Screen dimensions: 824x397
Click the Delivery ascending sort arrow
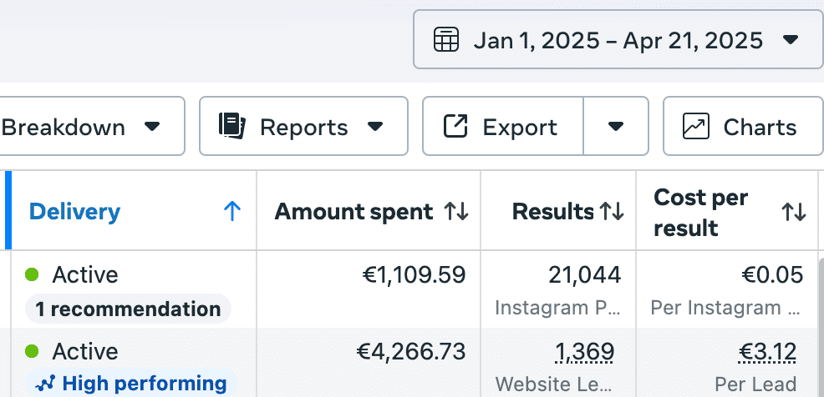pyautogui.click(x=232, y=212)
